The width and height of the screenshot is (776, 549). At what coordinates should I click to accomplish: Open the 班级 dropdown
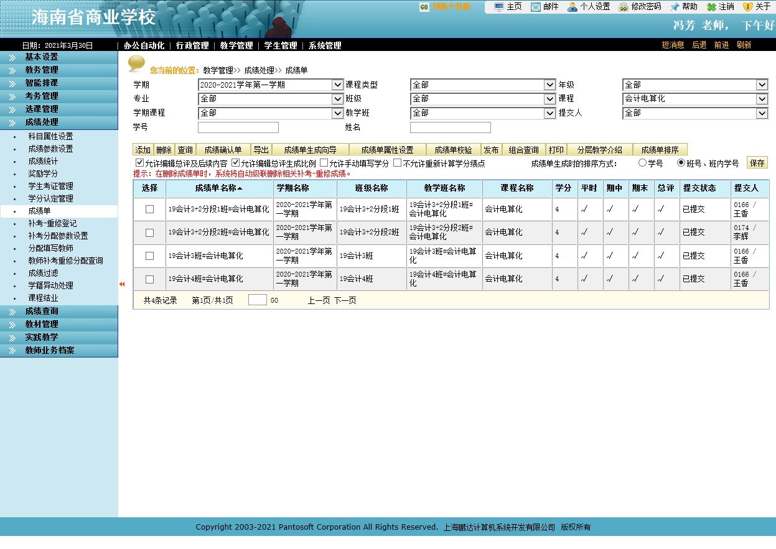483,99
